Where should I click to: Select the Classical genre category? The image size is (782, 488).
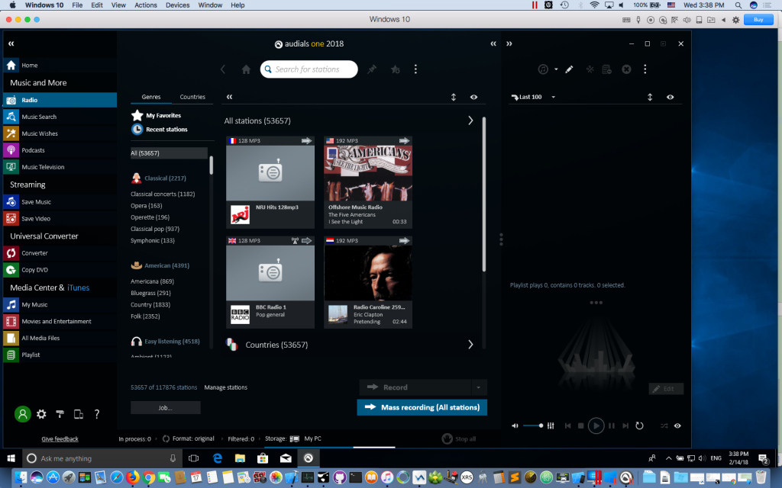[165, 178]
